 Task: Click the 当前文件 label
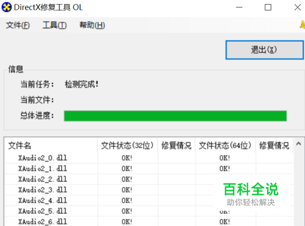[37, 100]
